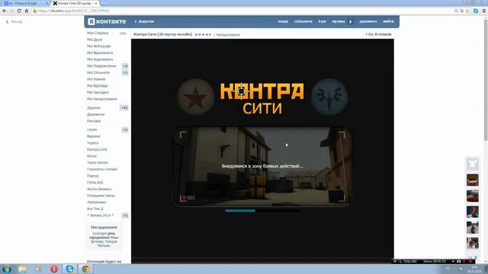The width and height of the screenshot is (488, 274).
Task: Bookmark this page with the star icon
Action: click(467, 11)
